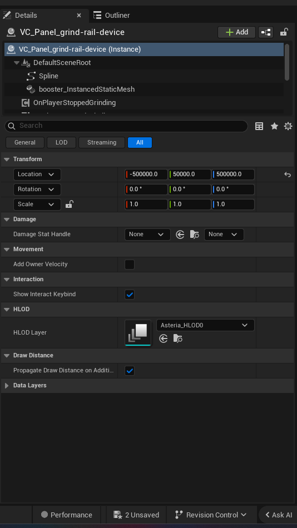
Task: Select the All filter
Action: [140, 142]
